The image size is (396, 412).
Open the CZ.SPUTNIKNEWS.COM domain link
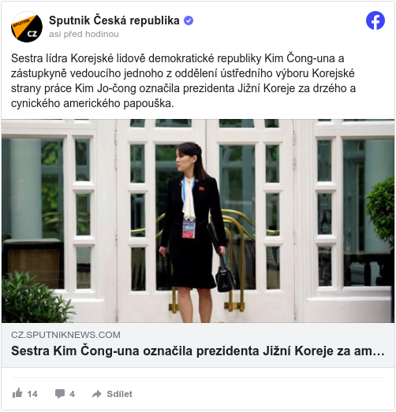[x=65, y=335]
